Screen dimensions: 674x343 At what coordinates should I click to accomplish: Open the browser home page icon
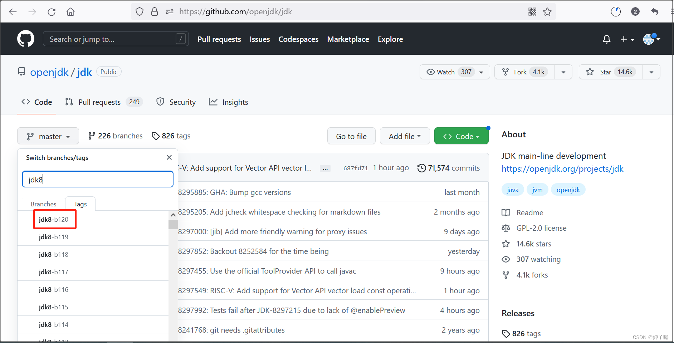pyautogui.click(x=70, y=12)
